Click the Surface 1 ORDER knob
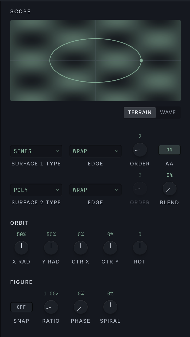Viewport: 190px width, 337px height. point(140,150)
